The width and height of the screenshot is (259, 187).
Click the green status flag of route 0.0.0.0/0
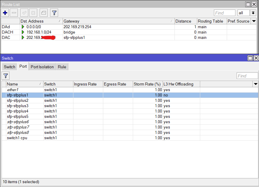coord(23,27)
